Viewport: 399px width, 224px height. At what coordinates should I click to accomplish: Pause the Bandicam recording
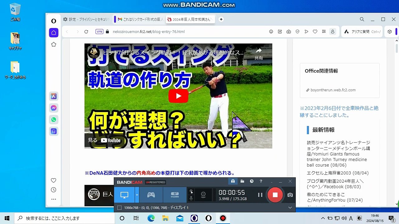click(260, 195)
